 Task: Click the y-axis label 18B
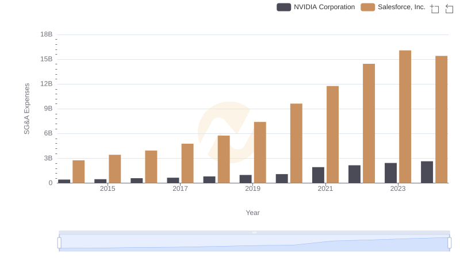click(x=47, y=34)
